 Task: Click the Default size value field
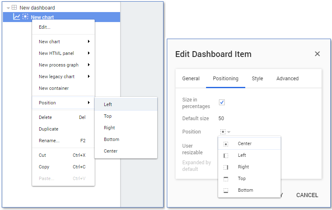(x=221, y=119)
